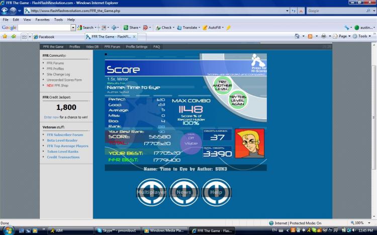Screen dimensions: 377x235
Task: Open the Profile Settings nav tab
Action: 136,47
